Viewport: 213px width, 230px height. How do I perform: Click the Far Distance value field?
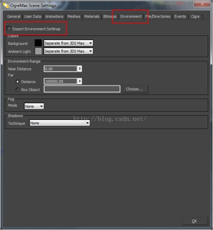click(60, 81)
